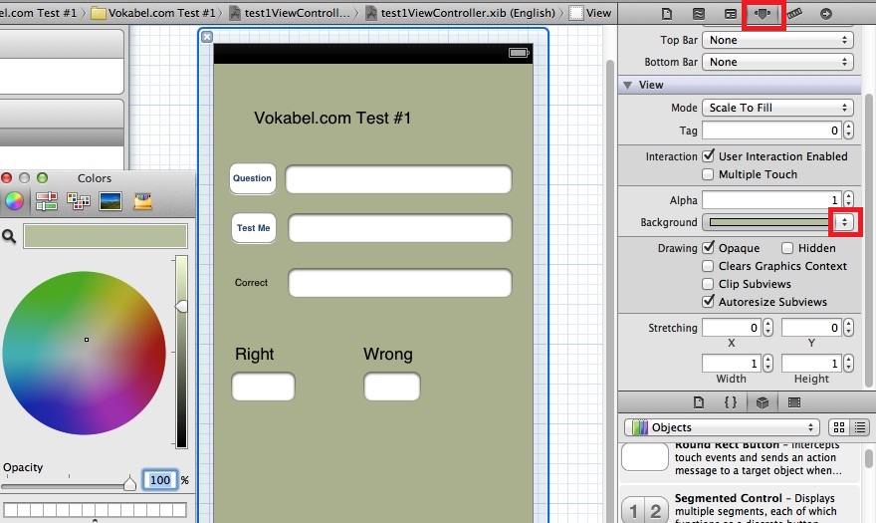Open the Size inspector ruler icon
This screenshot has width=876, height=523.
794,13
